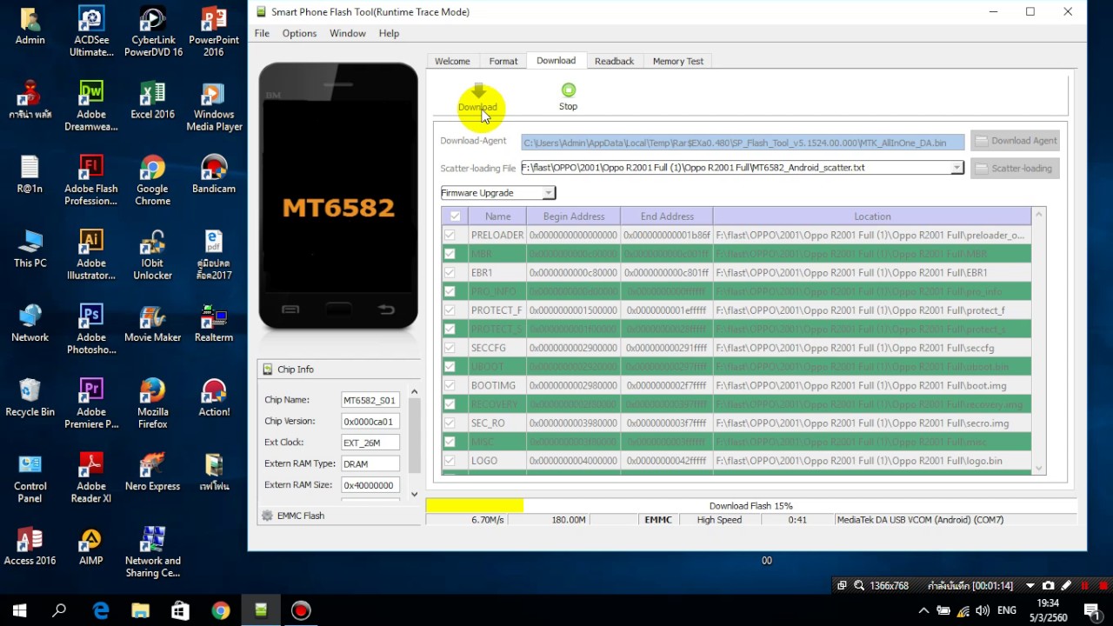Open IObit Unlocker desktop icon
Screen dimensions: 1113x626
(153, 255)
